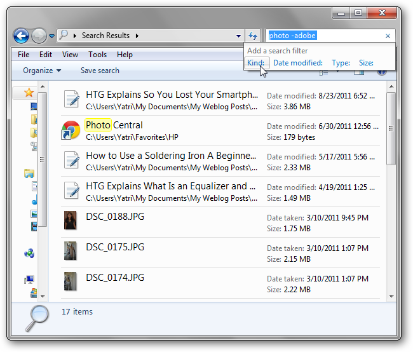Open the Tools menu

[x=97, y=55]
